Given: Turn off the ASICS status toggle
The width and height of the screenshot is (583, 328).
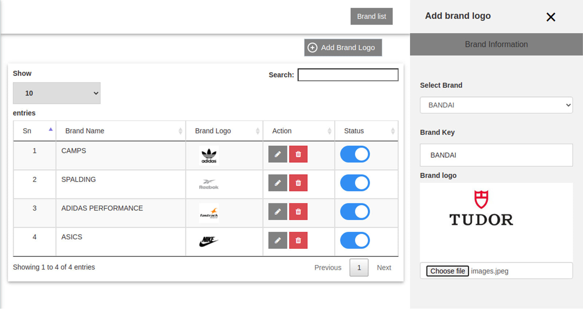Looking at the screenshot, I should 355,241.
